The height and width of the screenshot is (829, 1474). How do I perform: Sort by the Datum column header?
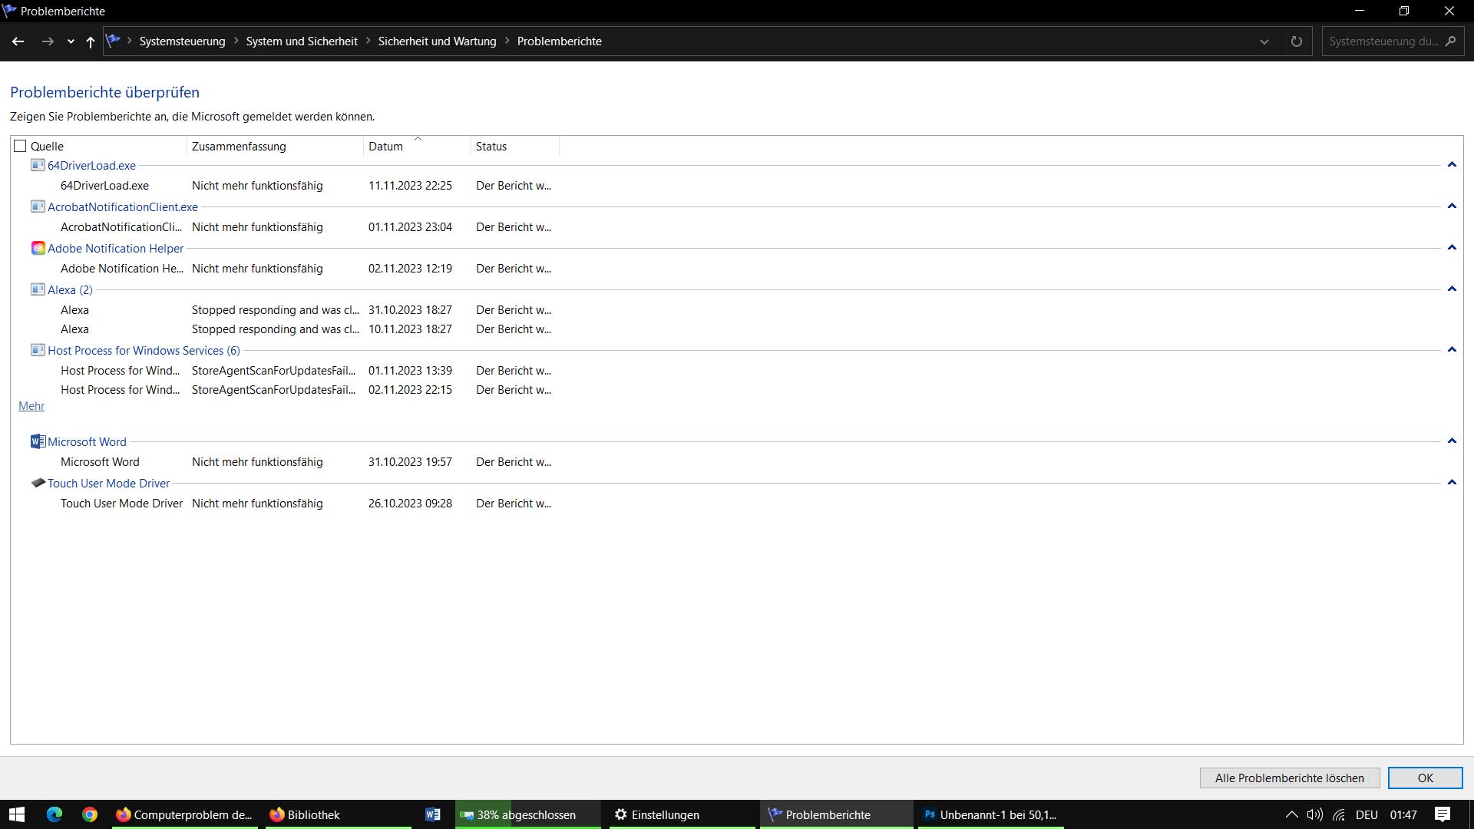[385, 146]
